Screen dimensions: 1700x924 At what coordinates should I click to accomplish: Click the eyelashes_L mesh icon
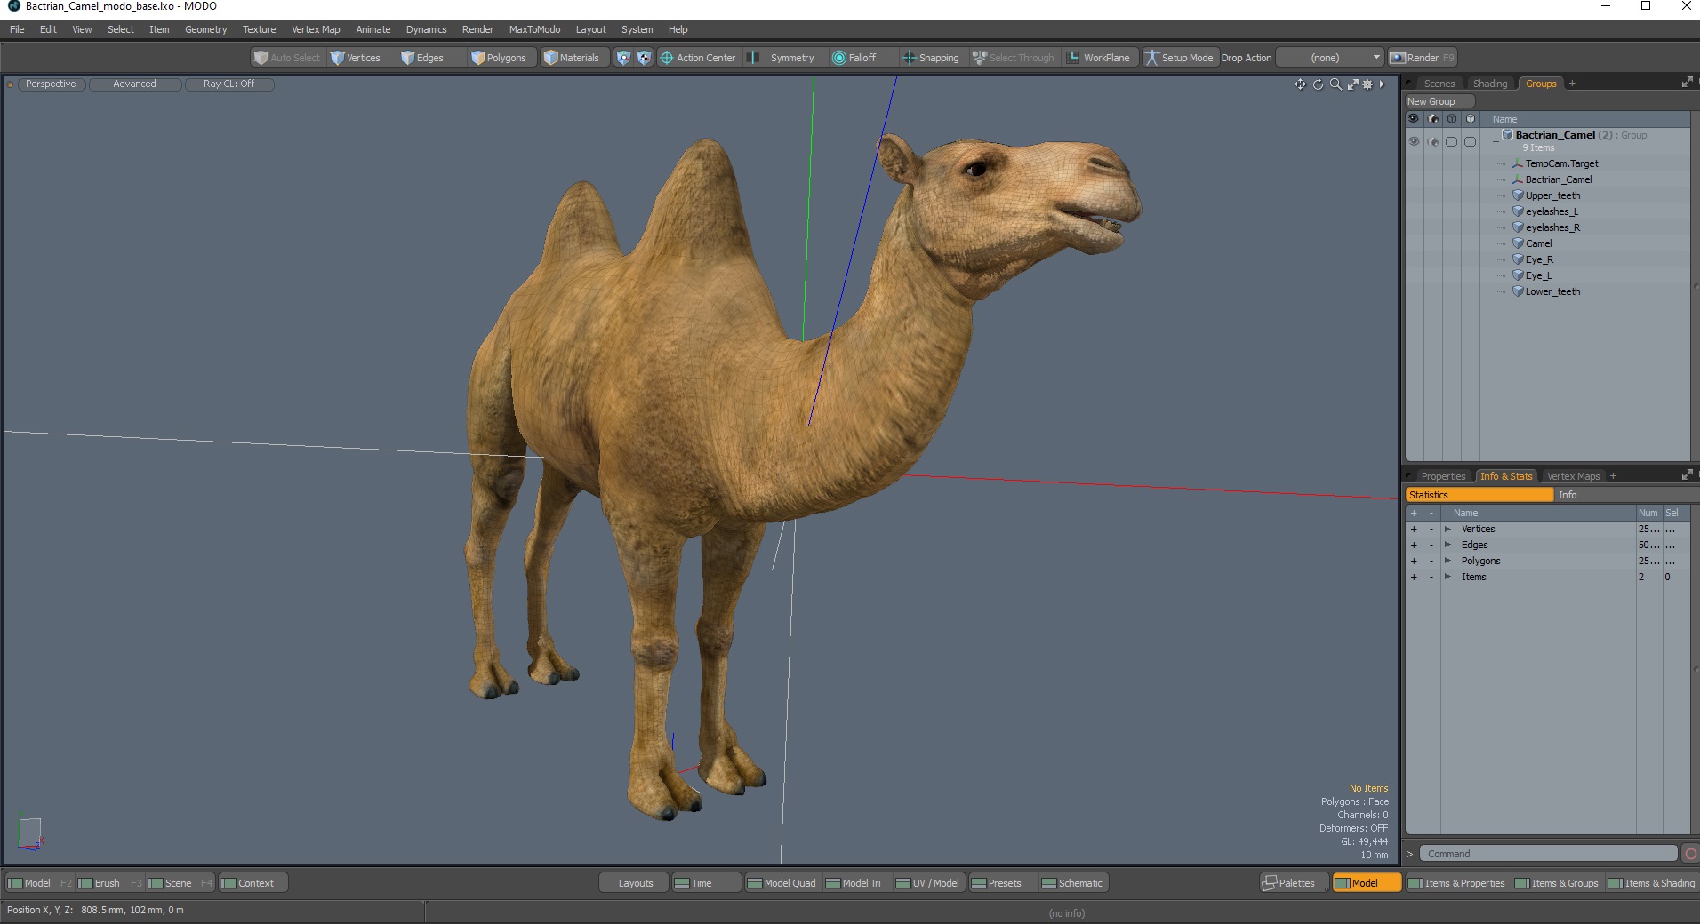1519,211
